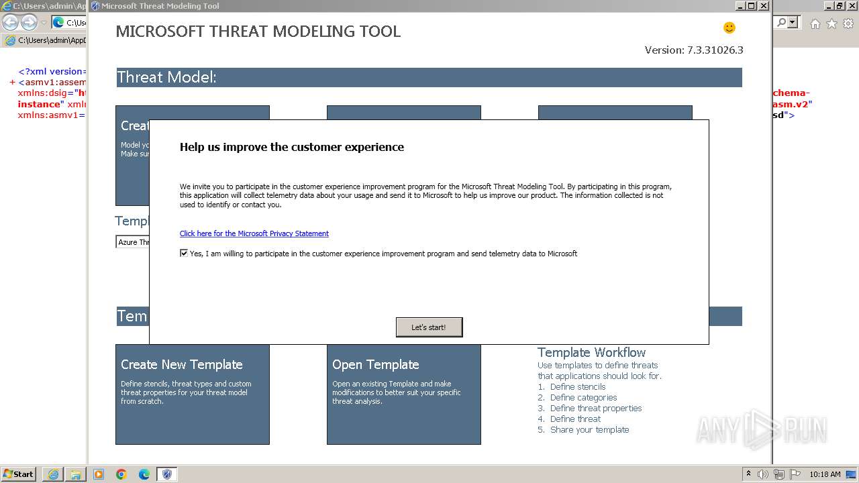The height and width of the screenshot is (483, 859).
Task: Click Help us improve dialog heading
Action: (292, 147)
